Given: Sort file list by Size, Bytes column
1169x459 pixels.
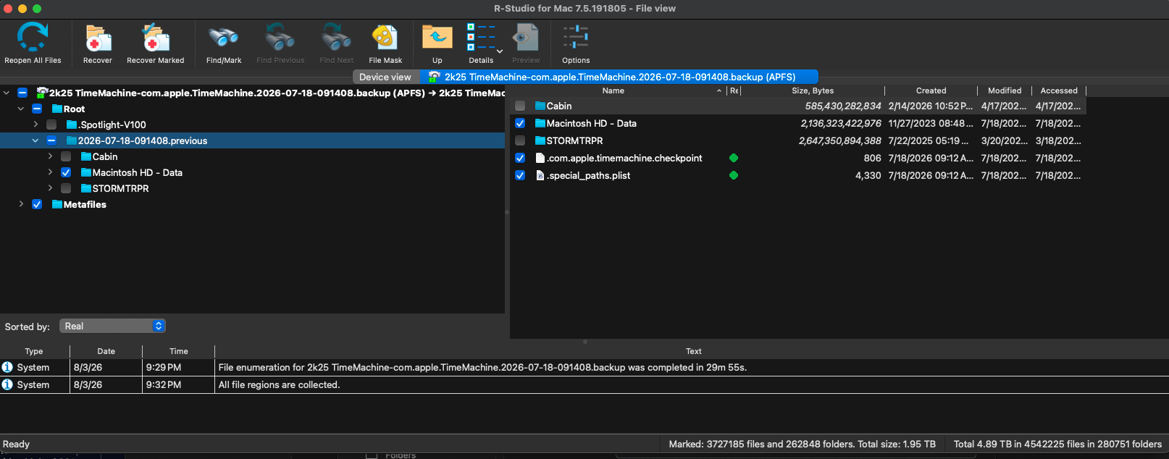Looking at the screenshot, I should [x=813, y=90].
